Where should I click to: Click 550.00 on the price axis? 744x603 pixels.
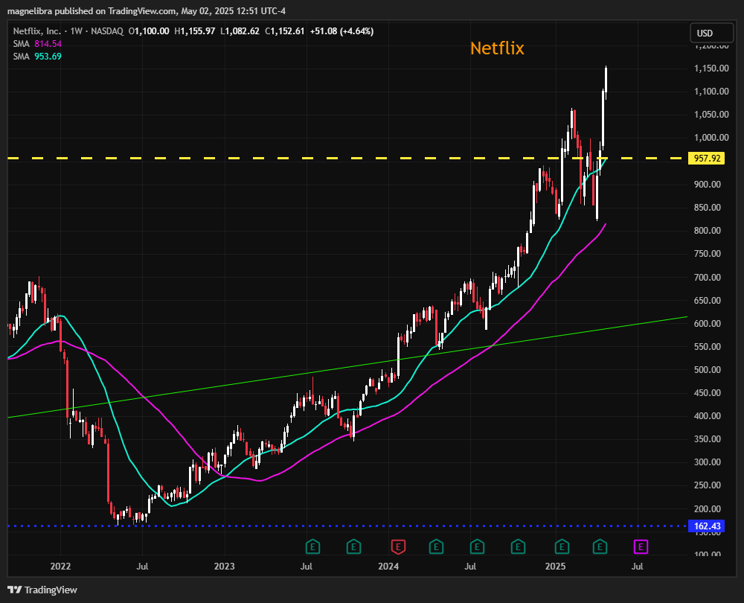coord(707,347)
